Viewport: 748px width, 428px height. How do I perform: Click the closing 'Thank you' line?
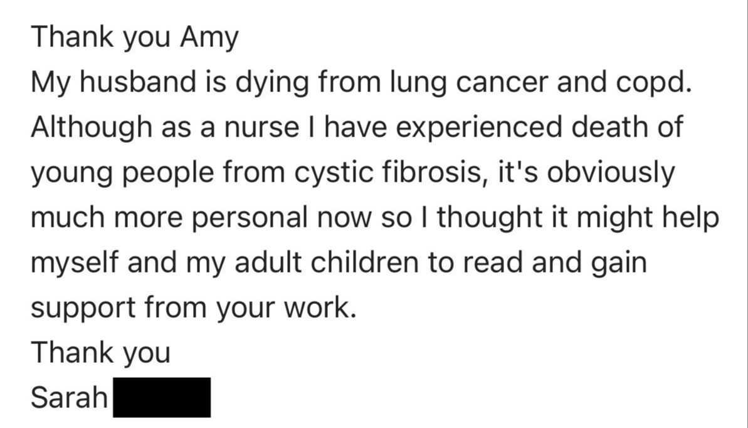coord(100,352)
